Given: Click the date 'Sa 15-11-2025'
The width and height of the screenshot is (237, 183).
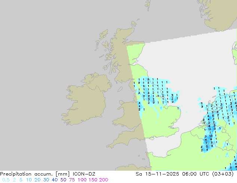Looking at the screenshot, I should pos(157,174).
